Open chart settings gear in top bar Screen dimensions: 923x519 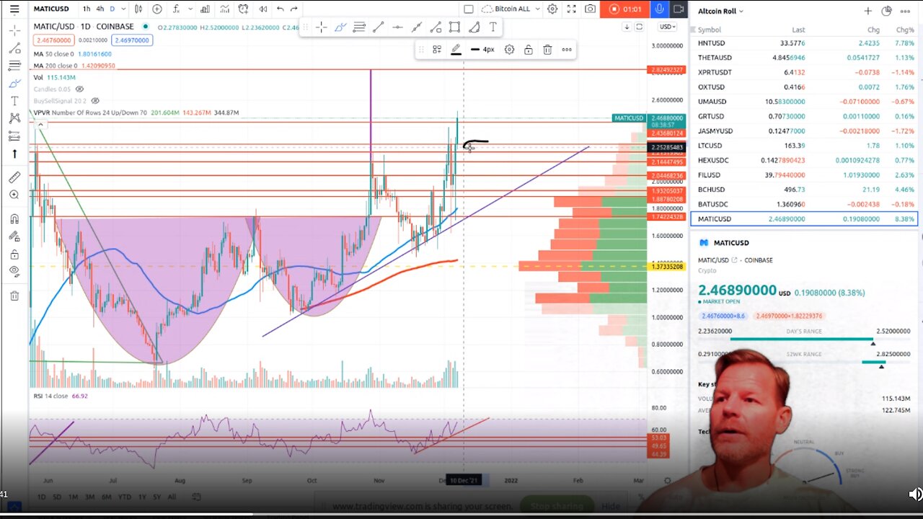coord(552,9)
